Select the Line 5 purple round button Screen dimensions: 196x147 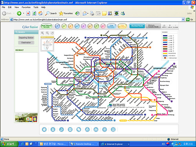pyautogui.click(x=83, y=26)
